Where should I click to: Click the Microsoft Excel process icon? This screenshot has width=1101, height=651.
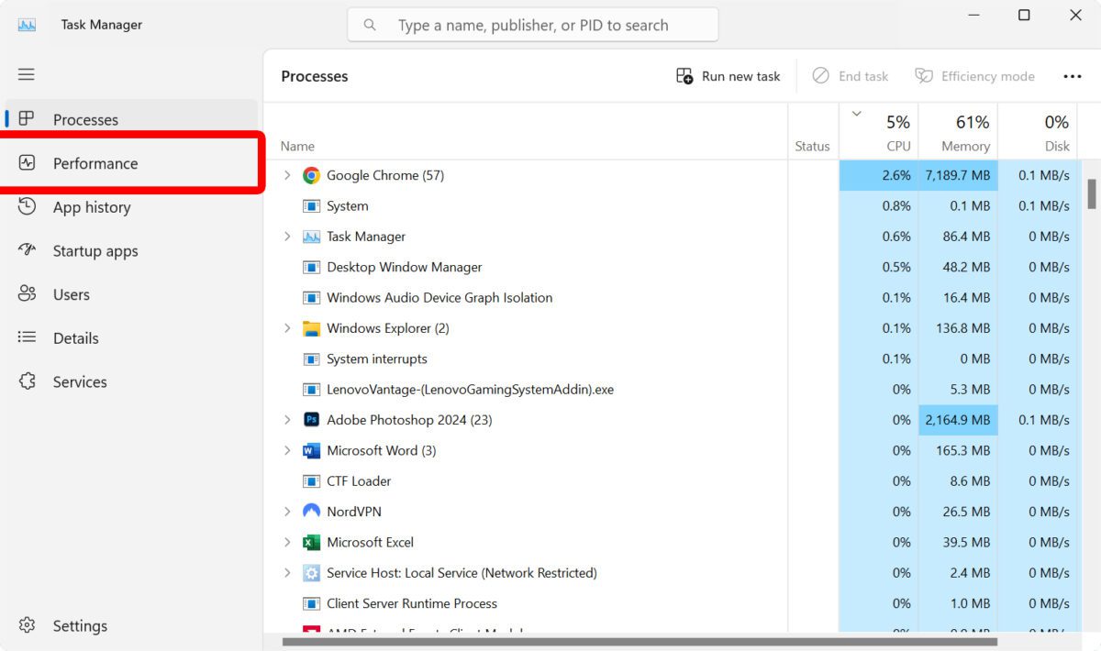click(x=311, y=542)
